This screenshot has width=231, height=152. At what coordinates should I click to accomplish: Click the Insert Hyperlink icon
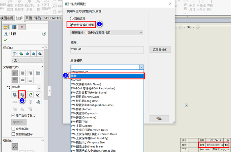point(15,95)
